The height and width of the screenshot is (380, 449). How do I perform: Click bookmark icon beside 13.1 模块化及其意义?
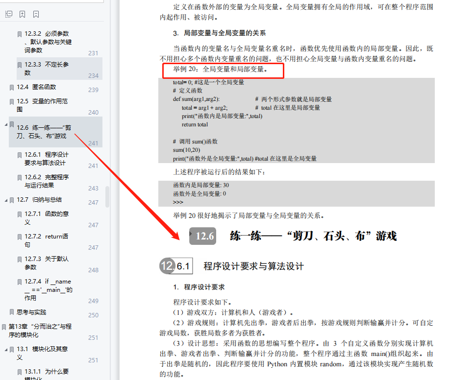pos(12,350)
